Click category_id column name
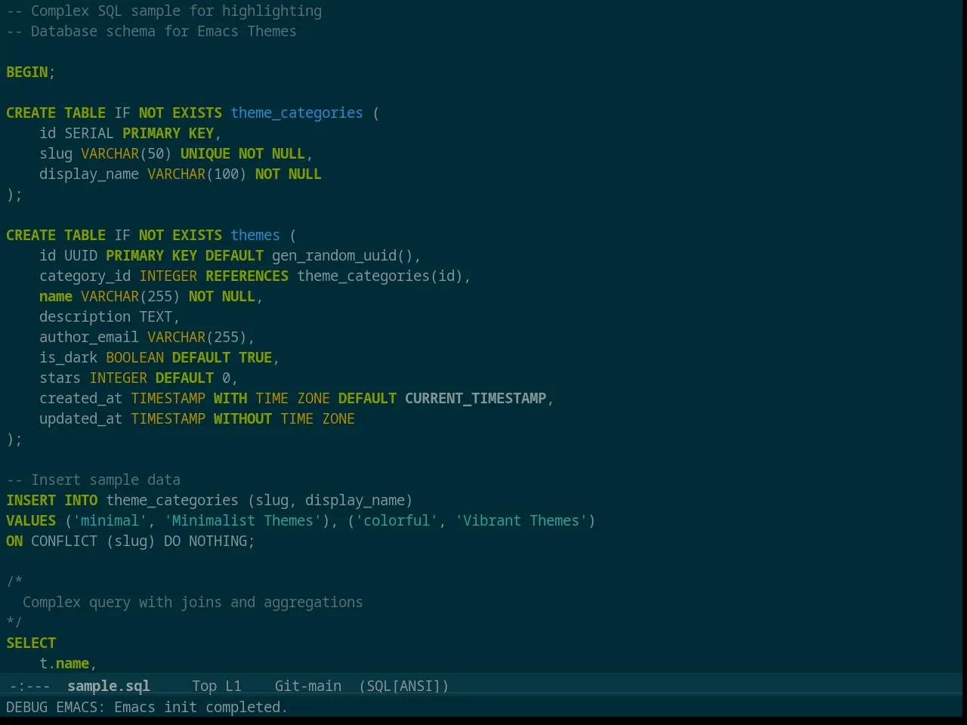The height and width of the screenshot is (725, 967). pyautogui.click(x=85, y=276)
